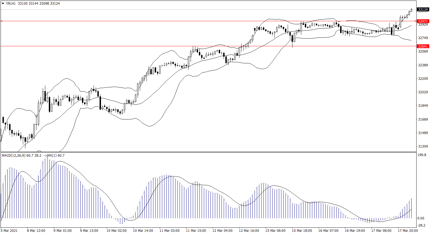Viewport: 432px width, 234px height.
Task: Open the chart dropdown arrow beside YM,H1
Action: coord(3,4)
